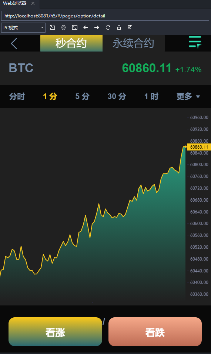This screenshot has height=354, width=211.
Task: Select the 分时 chart interval
Action: (x=17, y=96)
